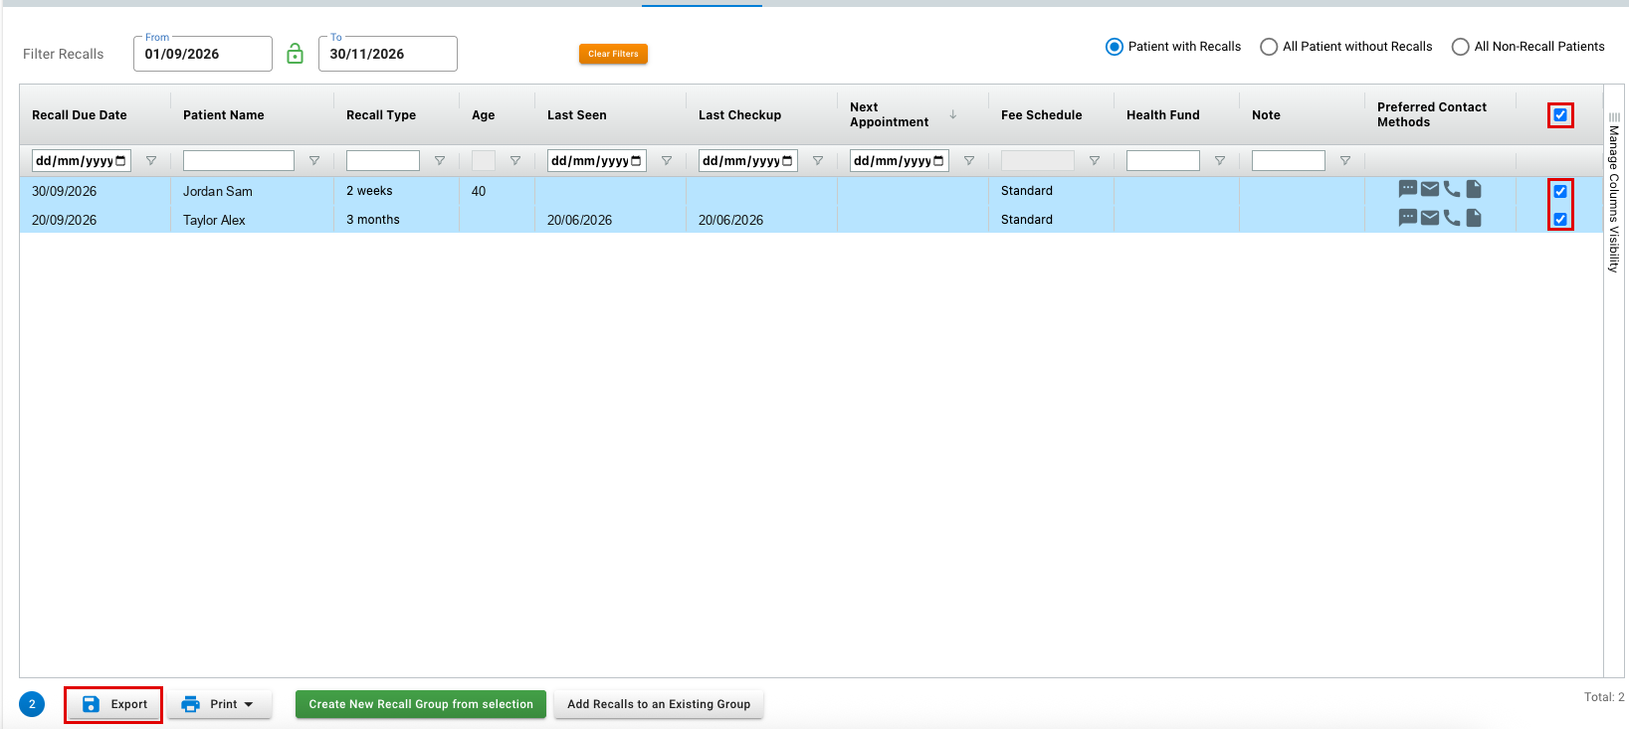Click email icon in Jordan Sam row
The height and width of the screenshot is (729, 1629).
pyautogui.click(x=1430, y=189)
